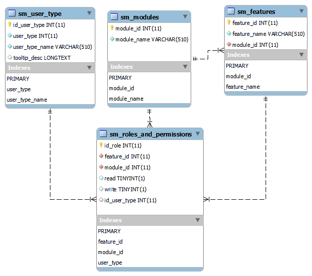Click the id_role key icon
Viewport: 312px width, 276px height.
pyautogui.click(x=101, y=145)
